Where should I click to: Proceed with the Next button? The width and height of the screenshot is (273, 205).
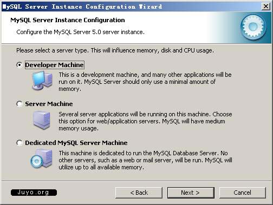[191, 193]
